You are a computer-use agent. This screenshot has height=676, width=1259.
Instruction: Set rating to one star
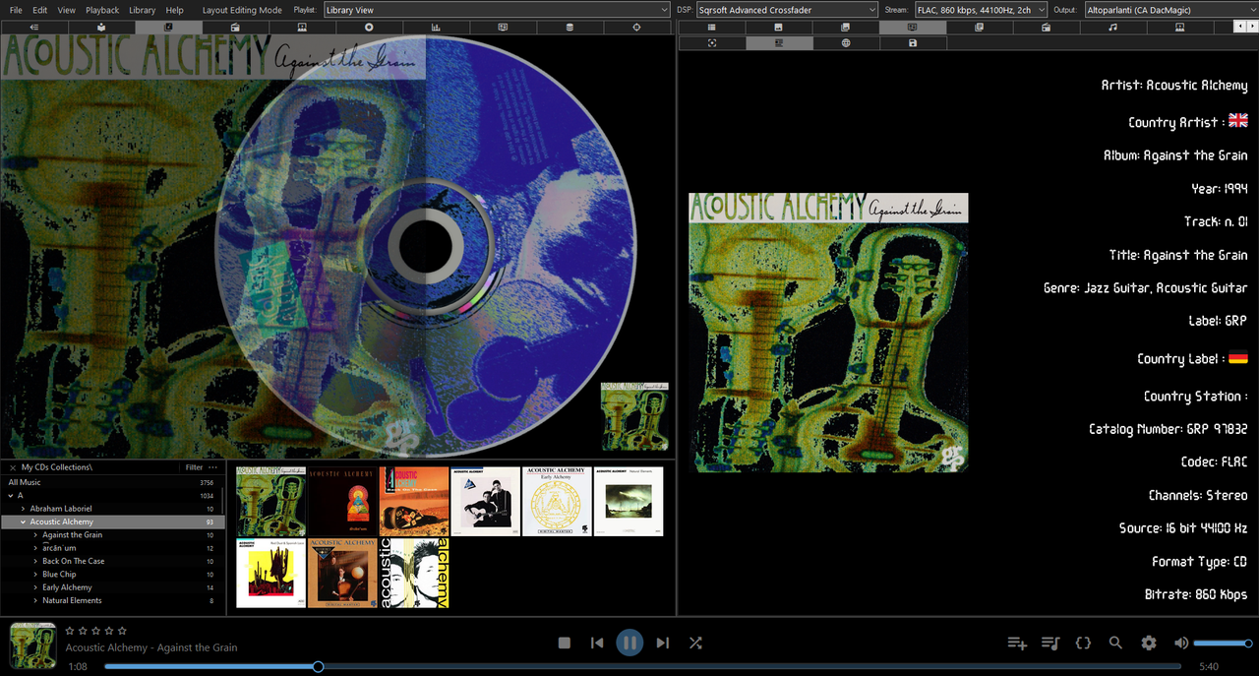coord(70,631)
